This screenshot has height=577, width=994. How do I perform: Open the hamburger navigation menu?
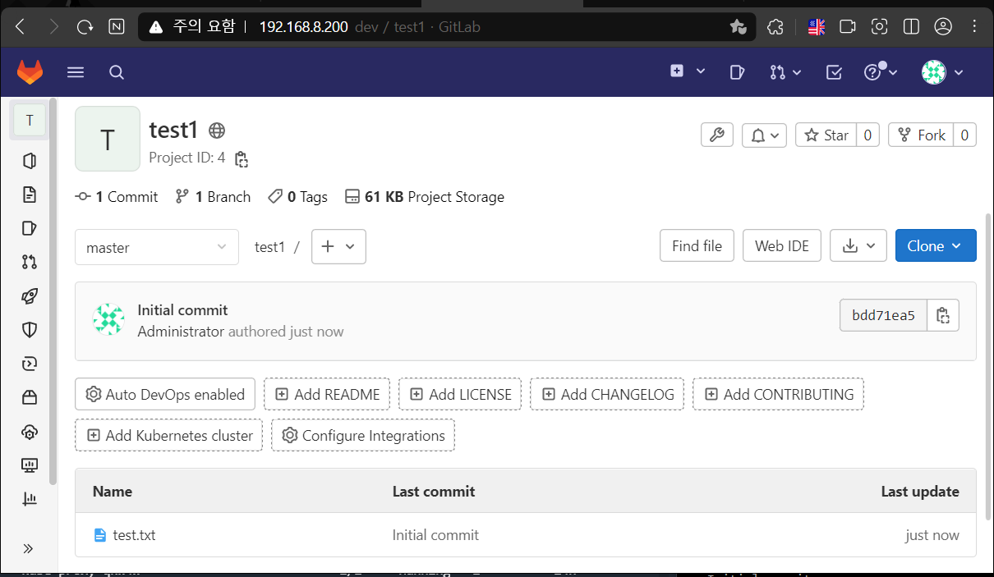coord(76,72)
